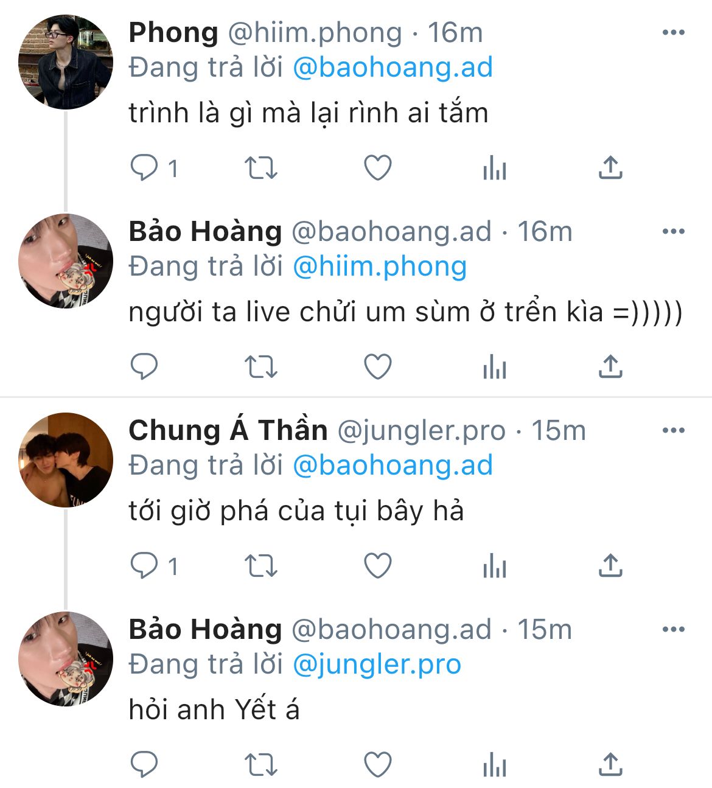The height and width of the screenshot is (788, 712).
Task: Open Chung Á Thần's profile name
Action: click(x=228, y=430)
